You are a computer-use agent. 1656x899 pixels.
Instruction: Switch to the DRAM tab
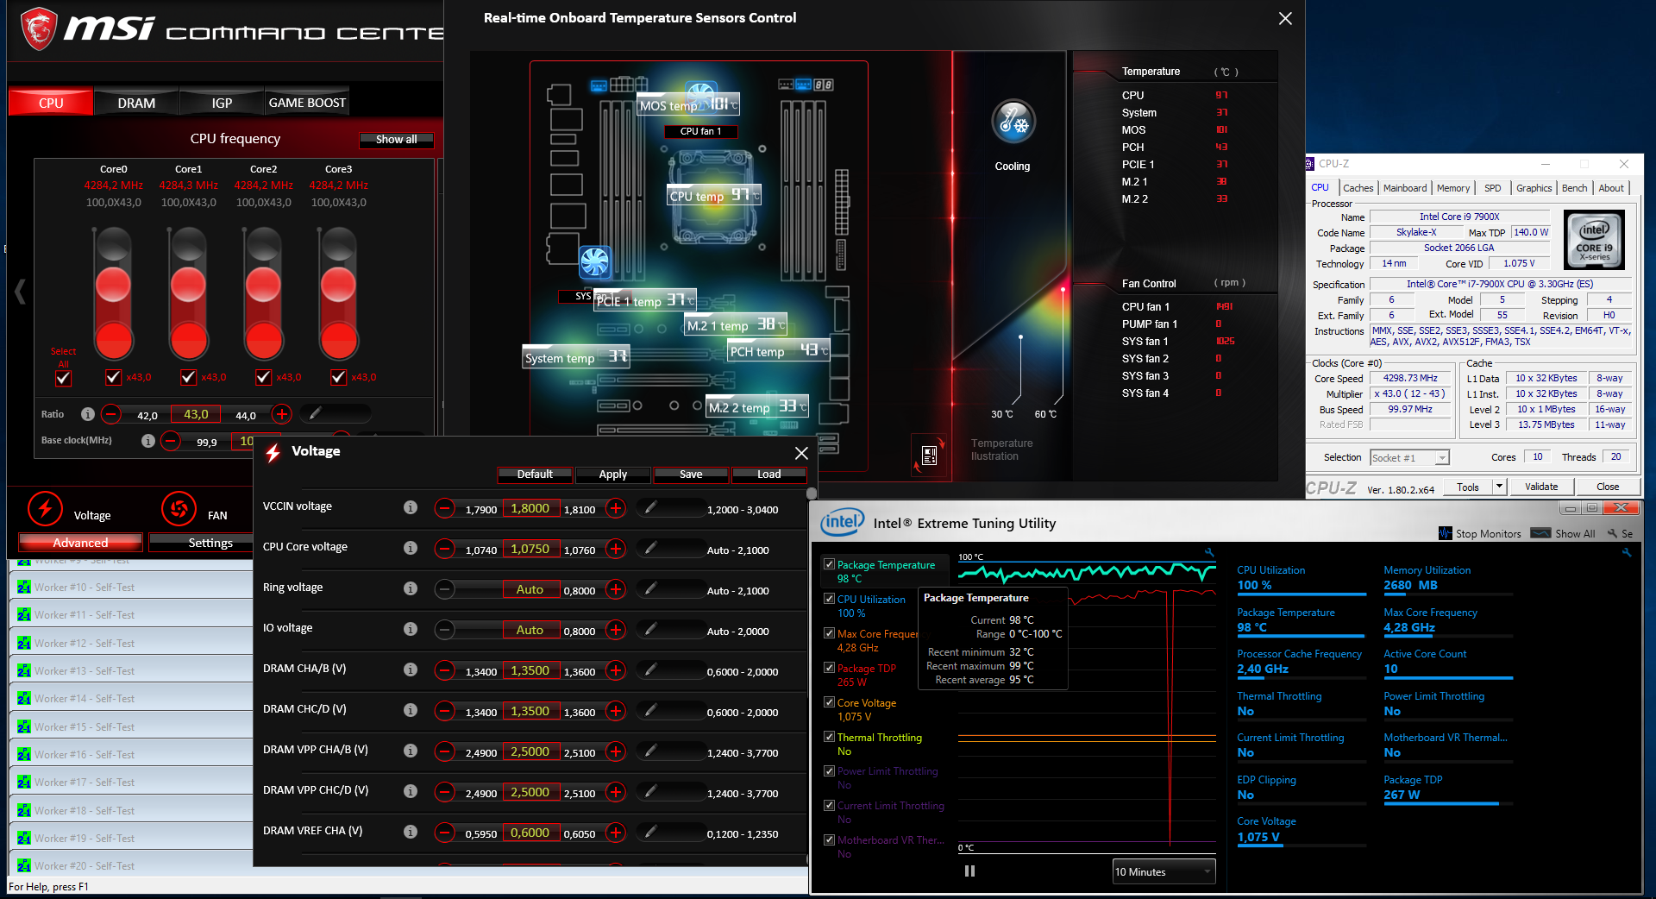pyautogui.click(x=136, y=103)
